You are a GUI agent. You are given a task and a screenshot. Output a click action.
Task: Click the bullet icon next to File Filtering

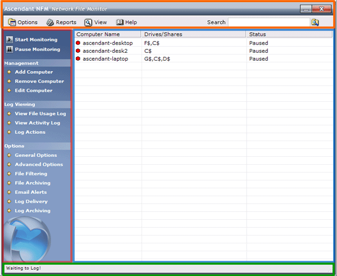tap(9, 173)
